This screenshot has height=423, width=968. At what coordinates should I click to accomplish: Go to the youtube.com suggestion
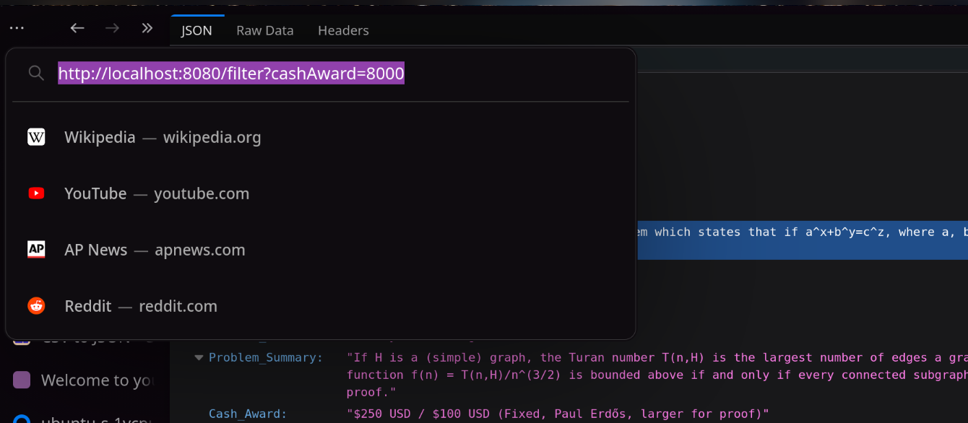click(x=157, y=193)
